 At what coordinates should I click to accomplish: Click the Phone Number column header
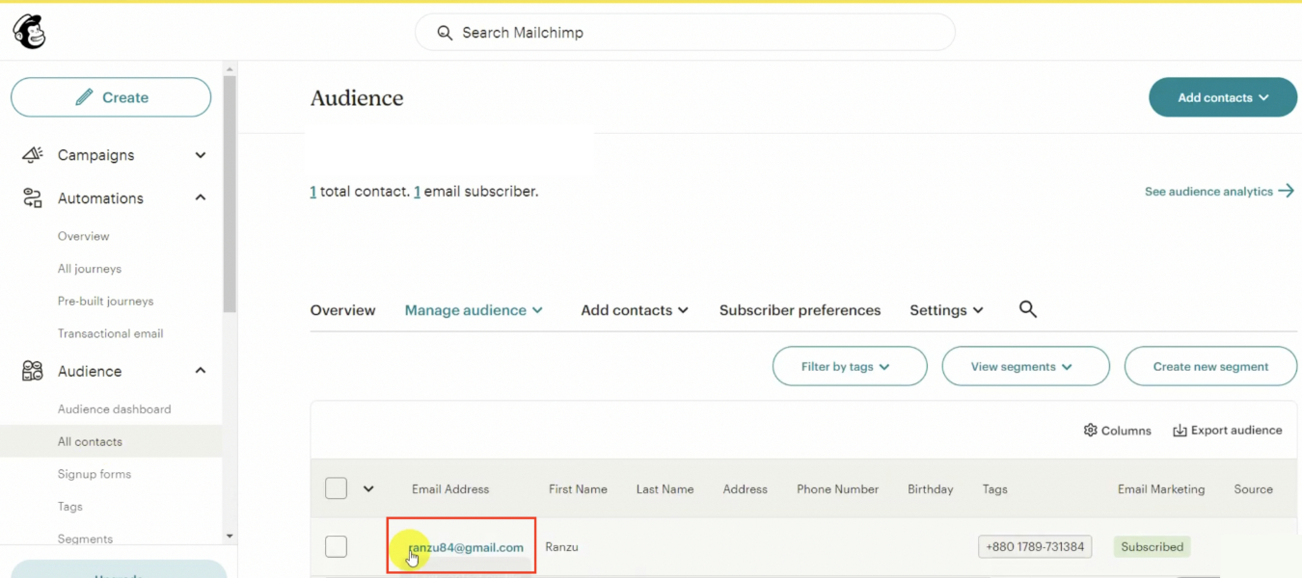[x=837, y=489]
